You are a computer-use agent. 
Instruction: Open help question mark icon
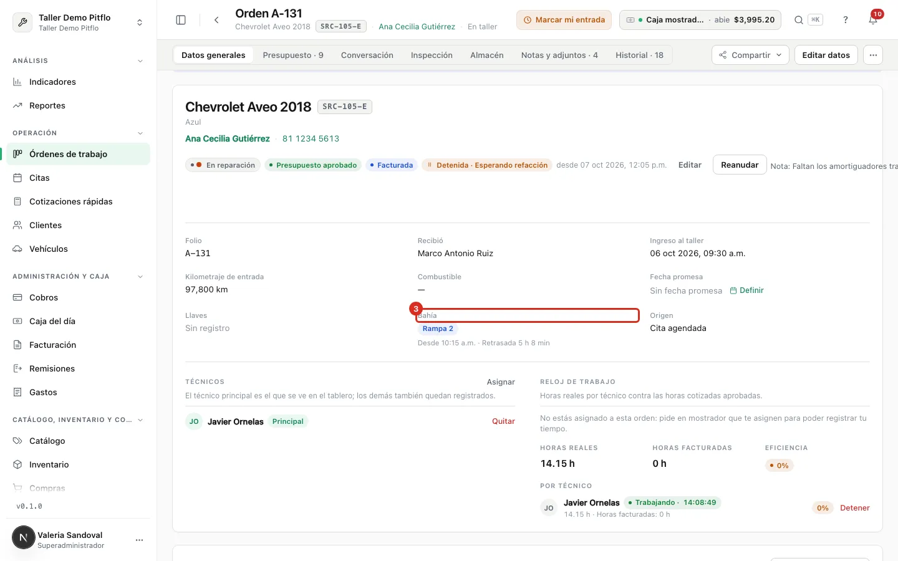pyautogui.click(x=846, y=20)
